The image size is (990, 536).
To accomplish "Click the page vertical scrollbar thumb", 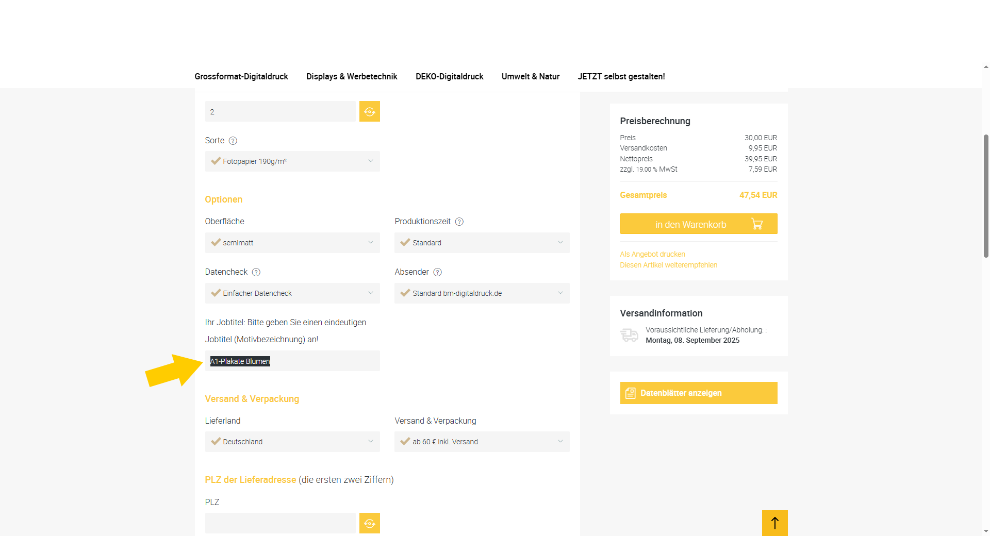I will point(986,196).
